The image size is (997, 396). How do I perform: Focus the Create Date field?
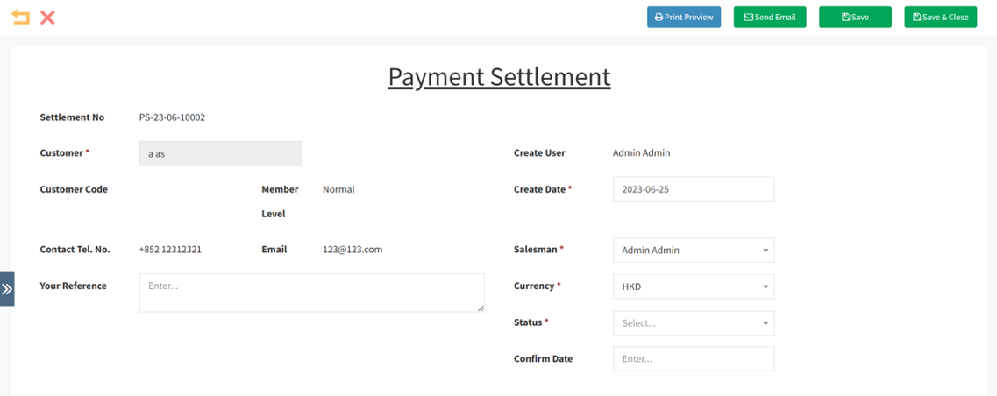click(x=694, y=189)
